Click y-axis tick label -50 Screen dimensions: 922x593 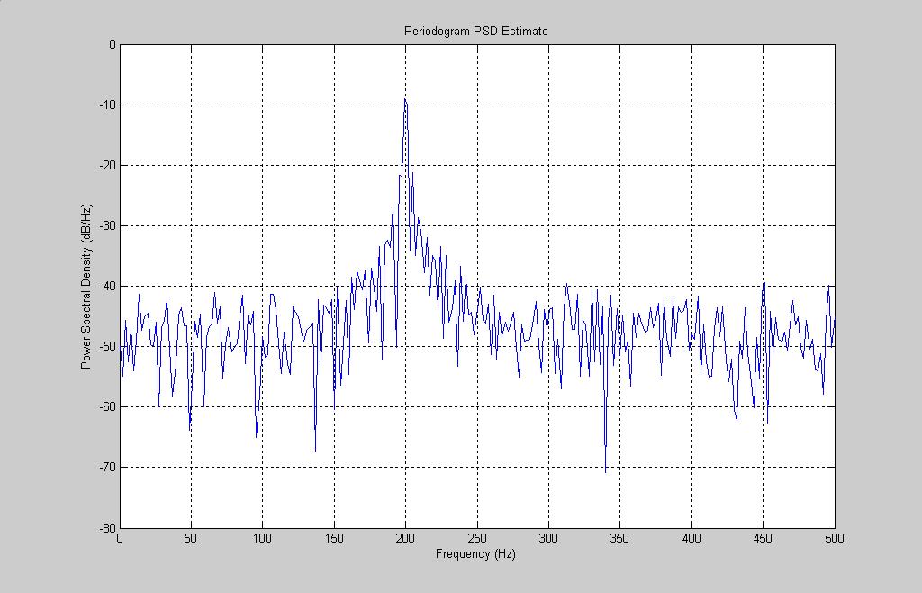tap(108, 346)
